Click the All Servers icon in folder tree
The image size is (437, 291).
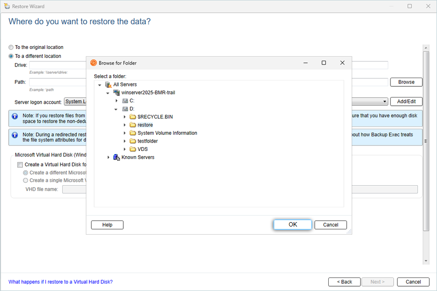[108, 84]
